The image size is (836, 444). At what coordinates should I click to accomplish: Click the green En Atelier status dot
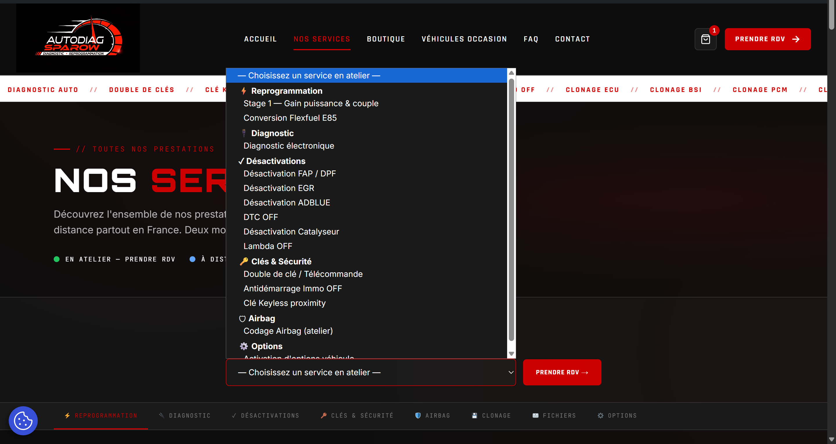coord(57,259)
